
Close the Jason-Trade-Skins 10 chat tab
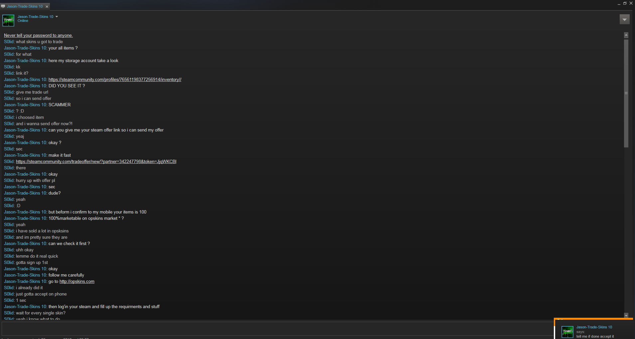click(47, 6)
